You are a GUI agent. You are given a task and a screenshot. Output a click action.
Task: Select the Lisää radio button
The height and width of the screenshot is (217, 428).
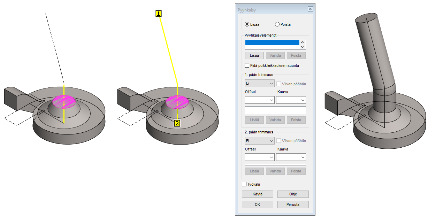click(x=247, y=24)
